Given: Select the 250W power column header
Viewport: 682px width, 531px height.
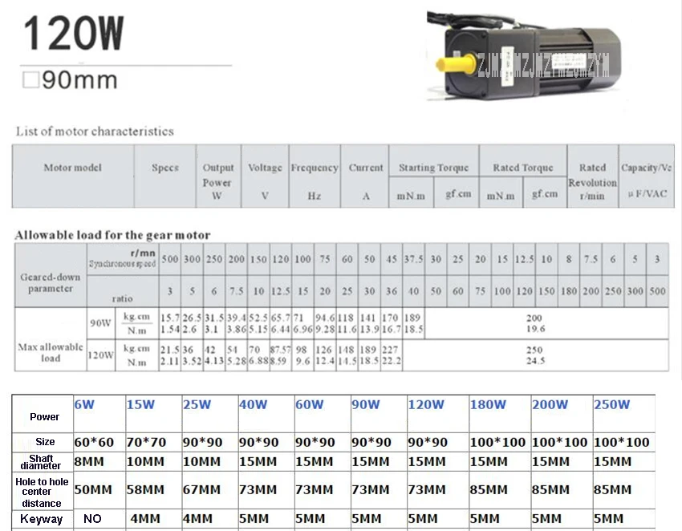Looking at the screenshot, I should coord(611,404).
